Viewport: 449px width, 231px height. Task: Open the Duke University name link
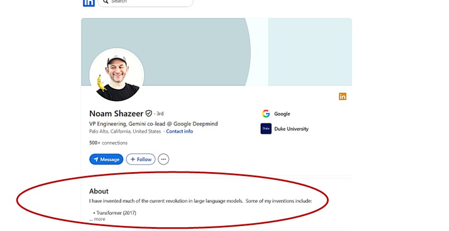pyautogui.click(x=291, y=129)
